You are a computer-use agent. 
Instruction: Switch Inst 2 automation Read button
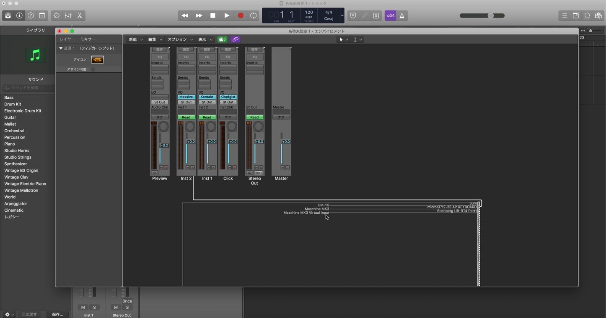pos(186,117)
